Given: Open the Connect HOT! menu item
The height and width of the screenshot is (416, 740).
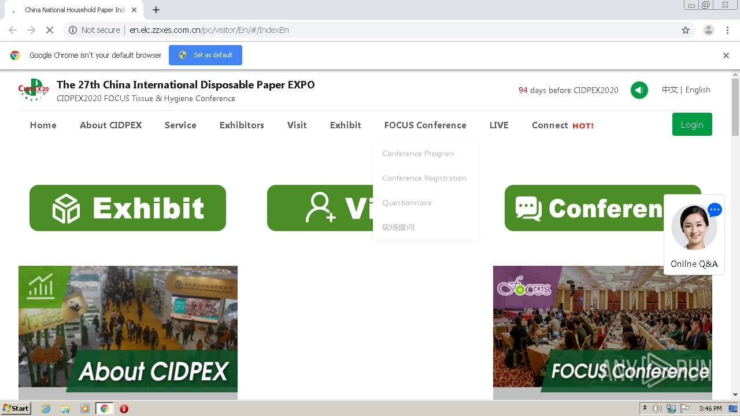Looking at the screenshot, I should coord(563,125).
